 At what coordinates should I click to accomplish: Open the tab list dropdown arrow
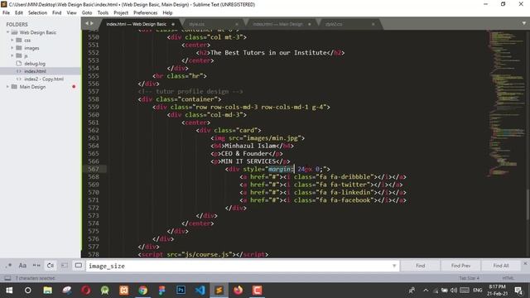coord(523,23)
